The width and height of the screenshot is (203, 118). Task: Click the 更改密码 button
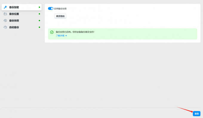(x=60, y=16)
